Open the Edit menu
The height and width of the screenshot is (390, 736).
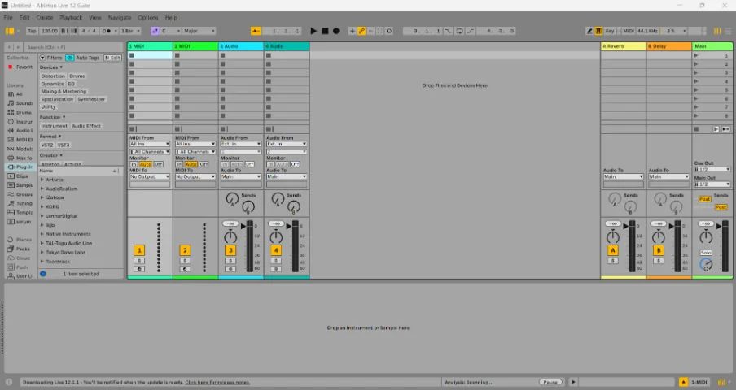coord(24,17)
